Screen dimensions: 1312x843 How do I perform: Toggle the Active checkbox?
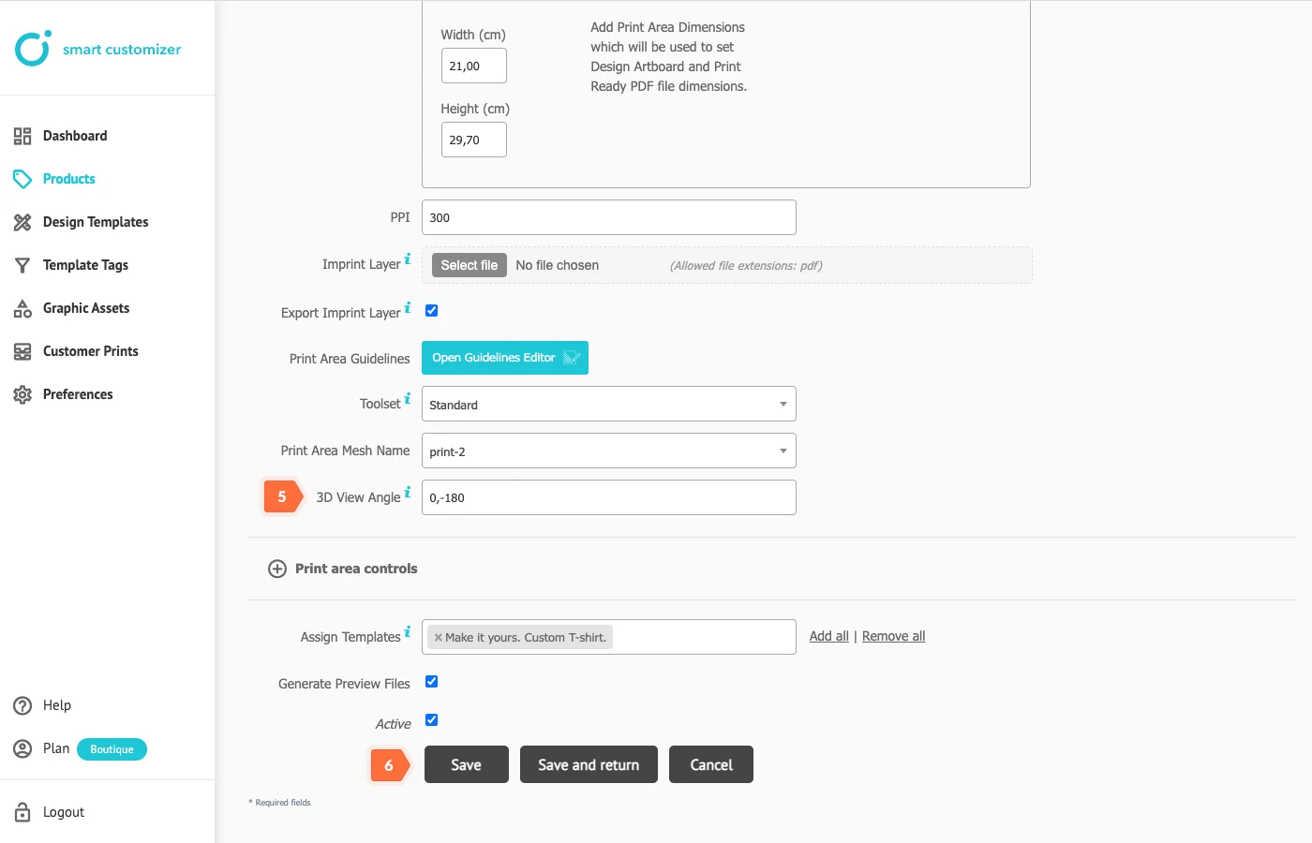[432, 720]
